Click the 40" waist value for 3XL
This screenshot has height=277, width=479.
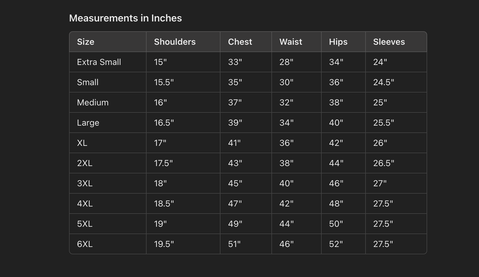(286, 183)
